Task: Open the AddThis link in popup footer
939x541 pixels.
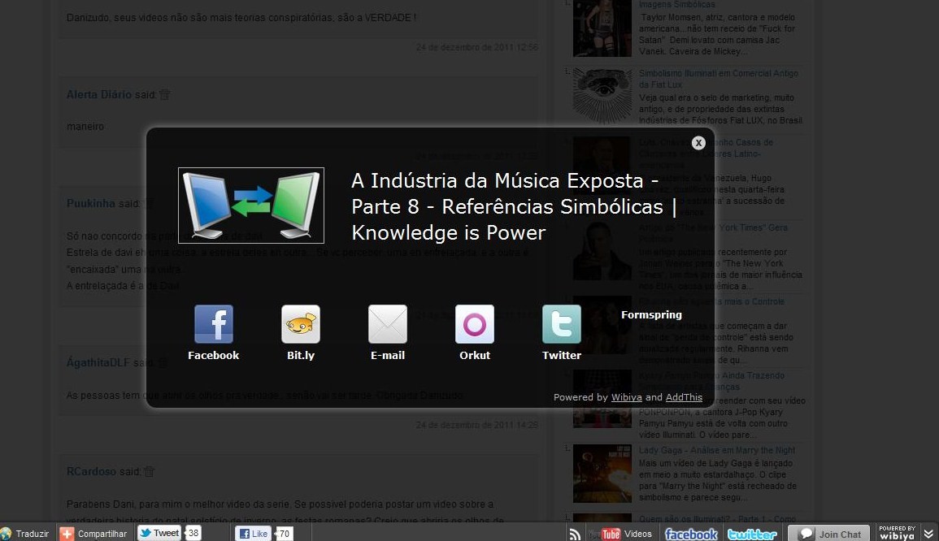Action: pyautogui.click(x=684, y=397)
